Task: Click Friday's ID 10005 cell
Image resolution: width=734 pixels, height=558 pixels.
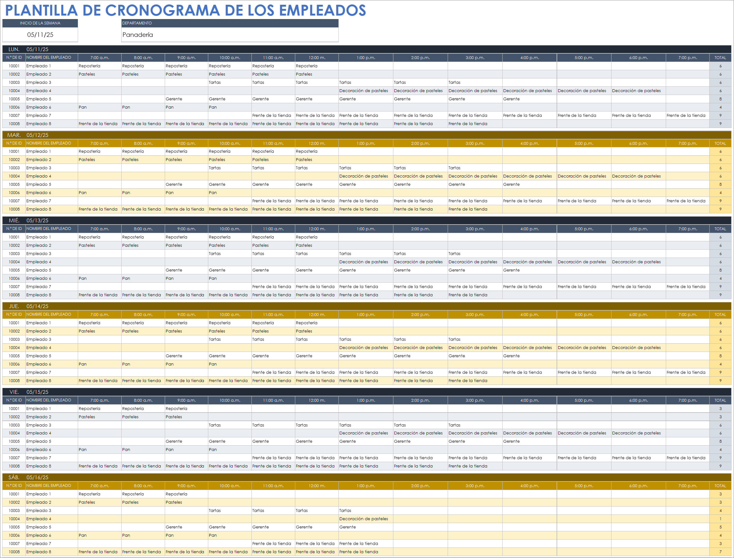Action: point(14,441)
